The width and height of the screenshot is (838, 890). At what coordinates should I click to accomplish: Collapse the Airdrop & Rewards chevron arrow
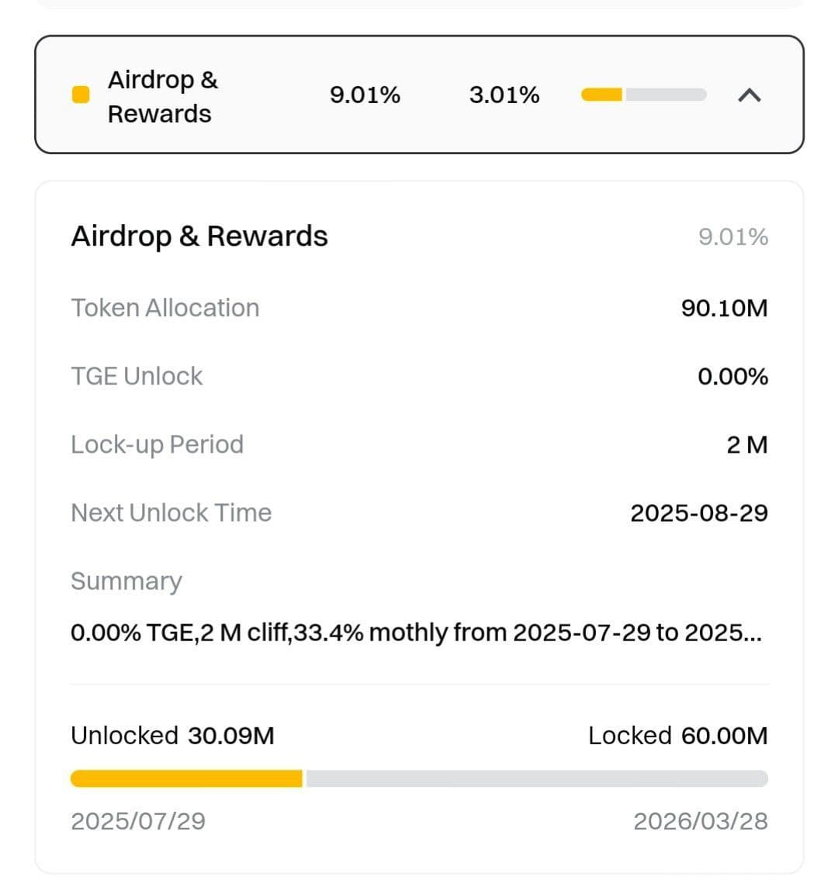[749, 95]
